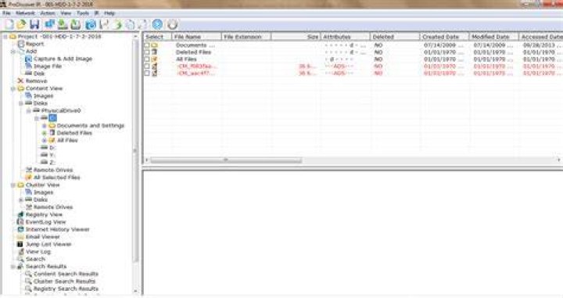This screenshot has width=563, height=298.
Task: Open Documents and Settings folder in tree
Action: click(90, 126)
